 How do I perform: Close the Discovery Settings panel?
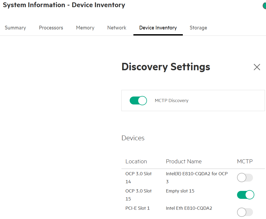coord(257,67)
